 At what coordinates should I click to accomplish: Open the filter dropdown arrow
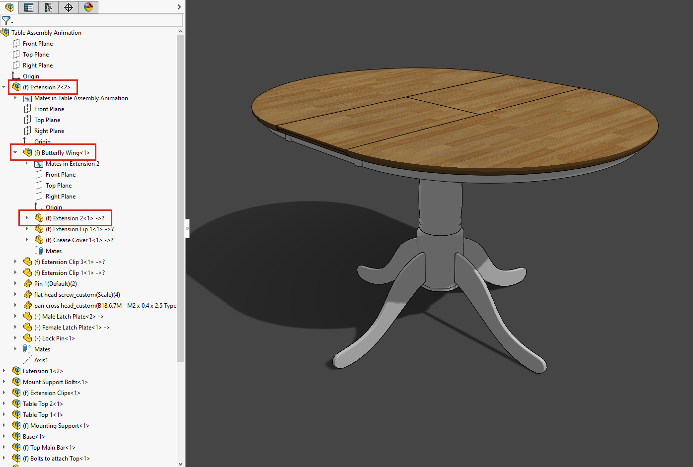tap(13, 21)
